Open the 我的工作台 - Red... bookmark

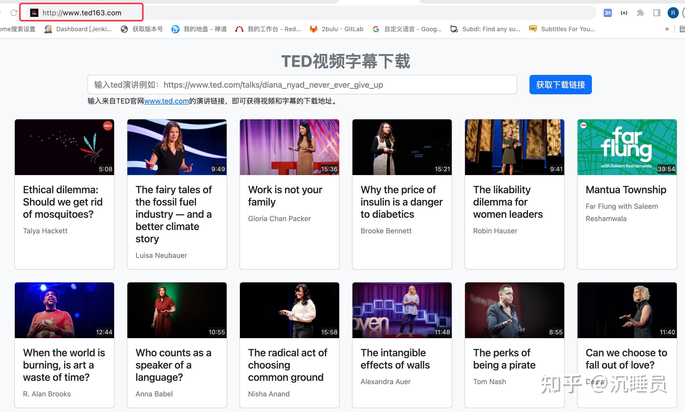[x=268, y=29]
